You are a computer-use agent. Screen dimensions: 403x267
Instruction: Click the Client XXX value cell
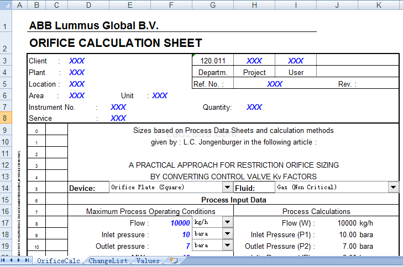tap(77, 61)
